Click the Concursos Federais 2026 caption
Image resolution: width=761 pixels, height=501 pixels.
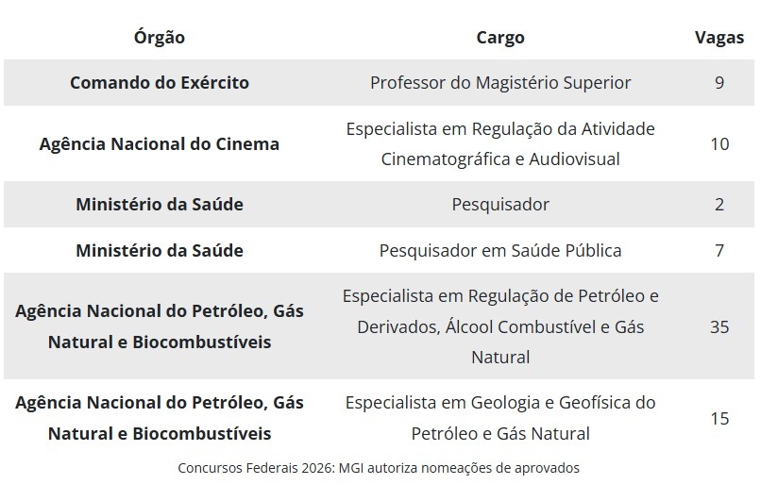click(379, 468)
